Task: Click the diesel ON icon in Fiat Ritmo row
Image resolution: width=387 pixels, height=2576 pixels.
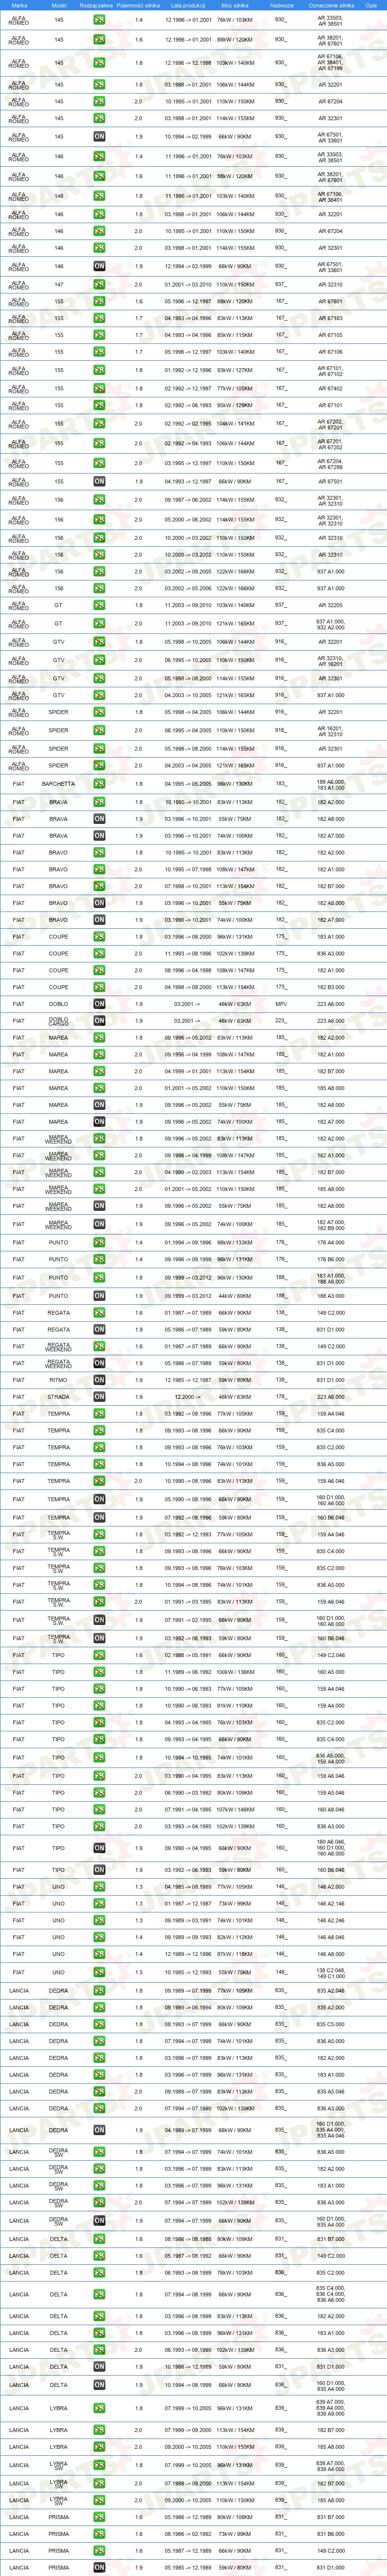Action: pos(99,1380)
